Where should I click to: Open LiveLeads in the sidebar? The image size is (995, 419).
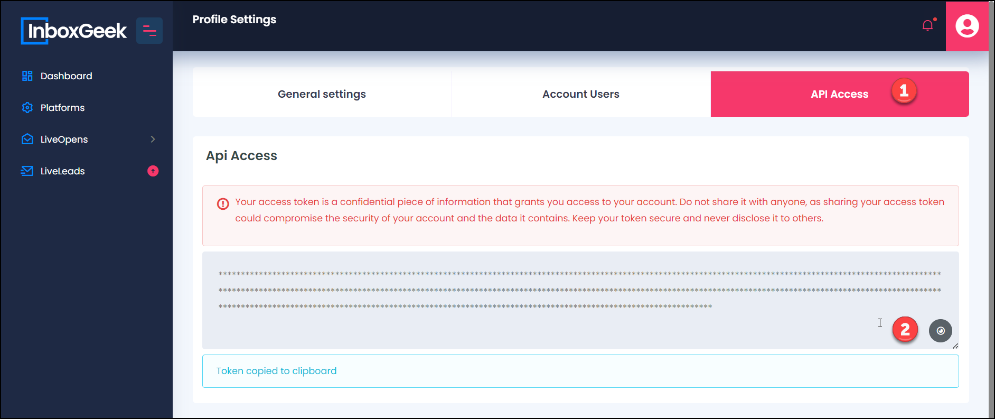point(63,171)
